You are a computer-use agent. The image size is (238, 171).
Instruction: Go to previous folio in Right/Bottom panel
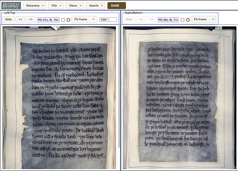tap(141, 19)
